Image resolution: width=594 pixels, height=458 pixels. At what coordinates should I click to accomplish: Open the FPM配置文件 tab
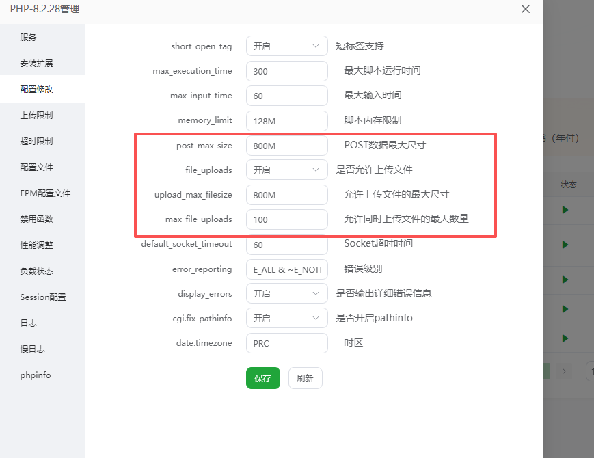(45, 193)
